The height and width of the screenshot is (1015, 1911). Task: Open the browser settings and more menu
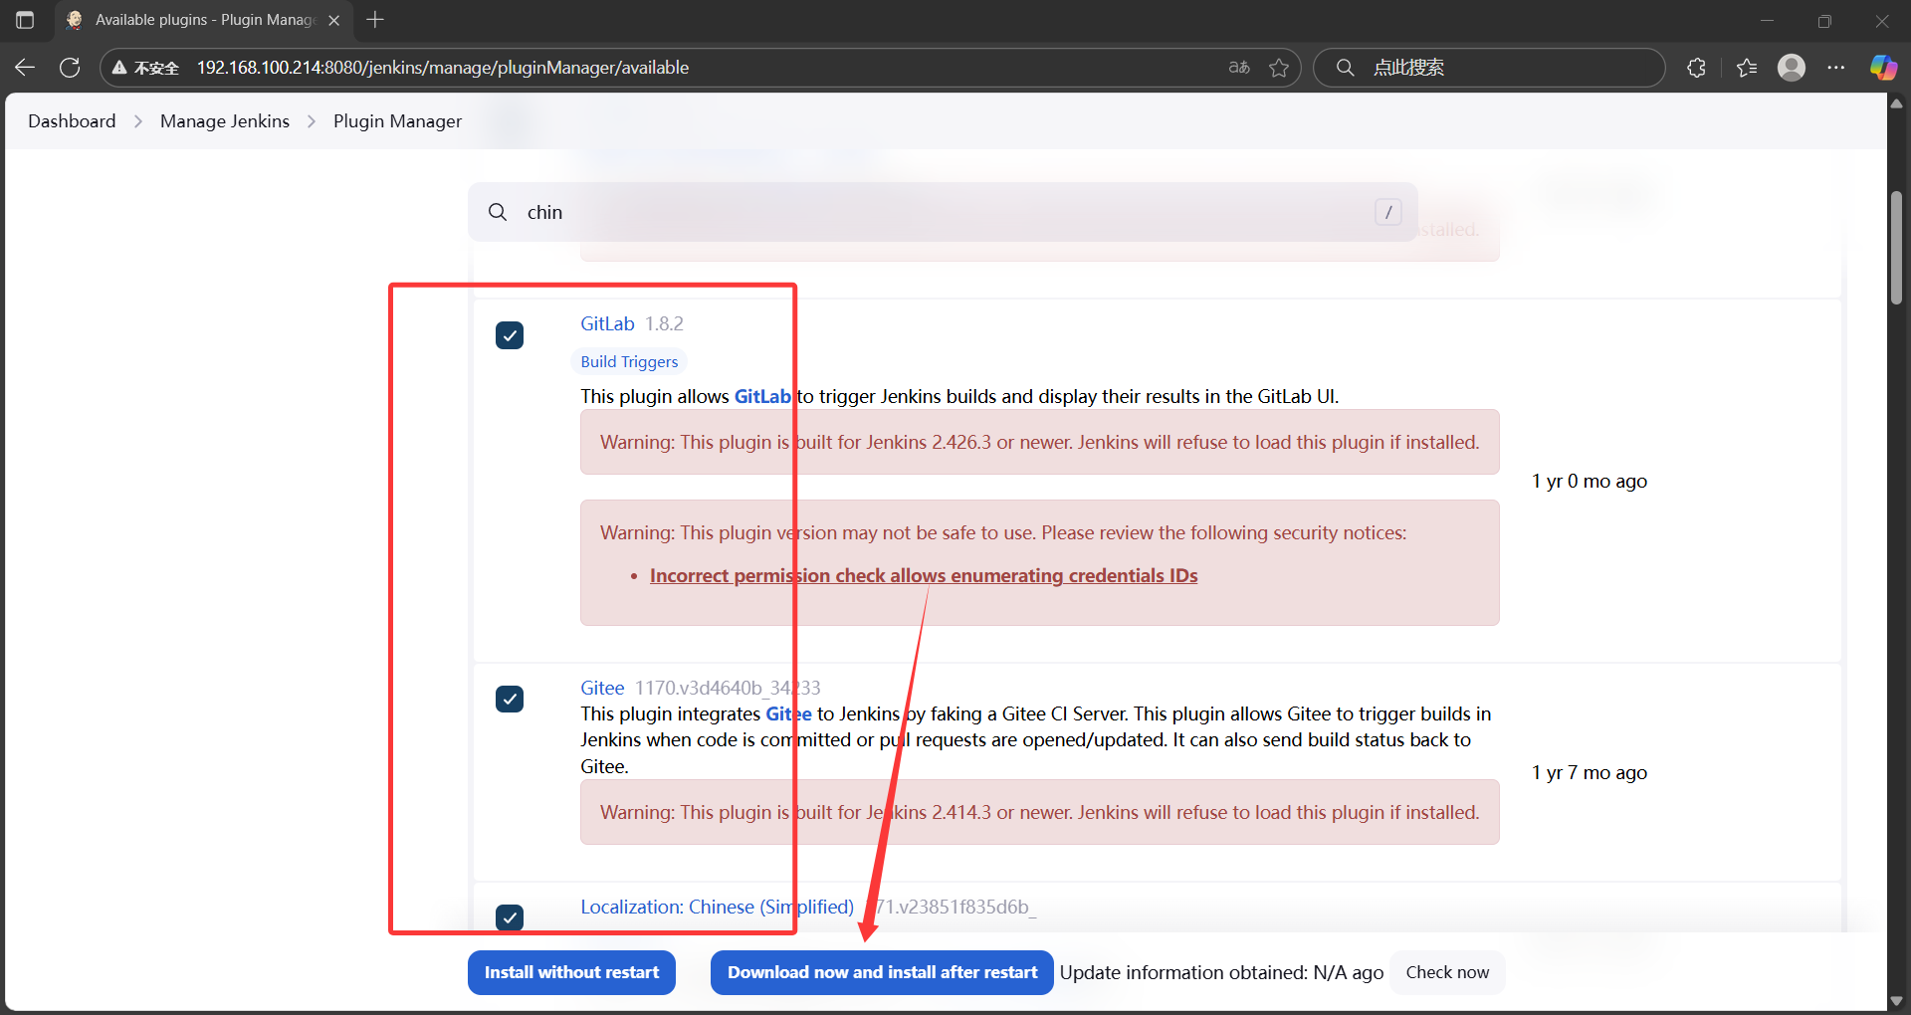[x=1836, y=68]
